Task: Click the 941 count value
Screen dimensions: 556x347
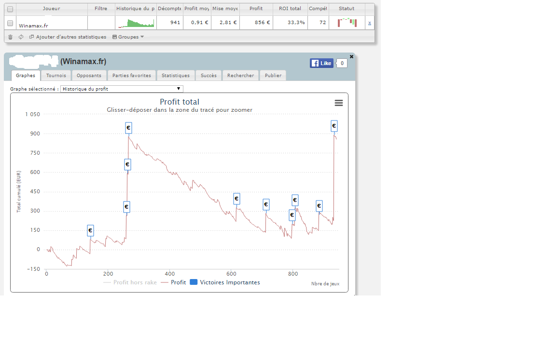Action: pyautogui.click(x=175, y=22)
